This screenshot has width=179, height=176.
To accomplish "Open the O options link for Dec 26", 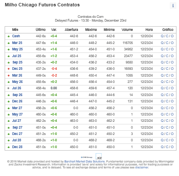I will tap(172, 101).
